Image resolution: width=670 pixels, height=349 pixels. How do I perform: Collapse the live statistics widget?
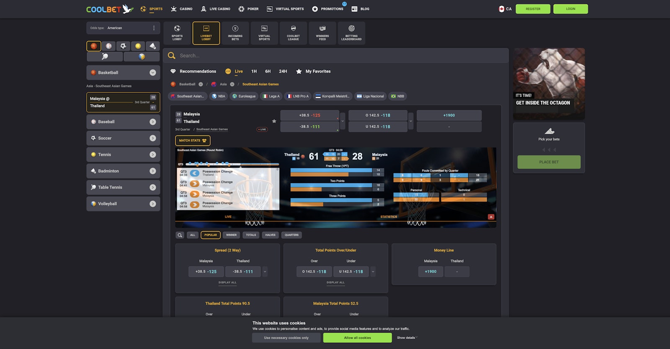[491, 217]
